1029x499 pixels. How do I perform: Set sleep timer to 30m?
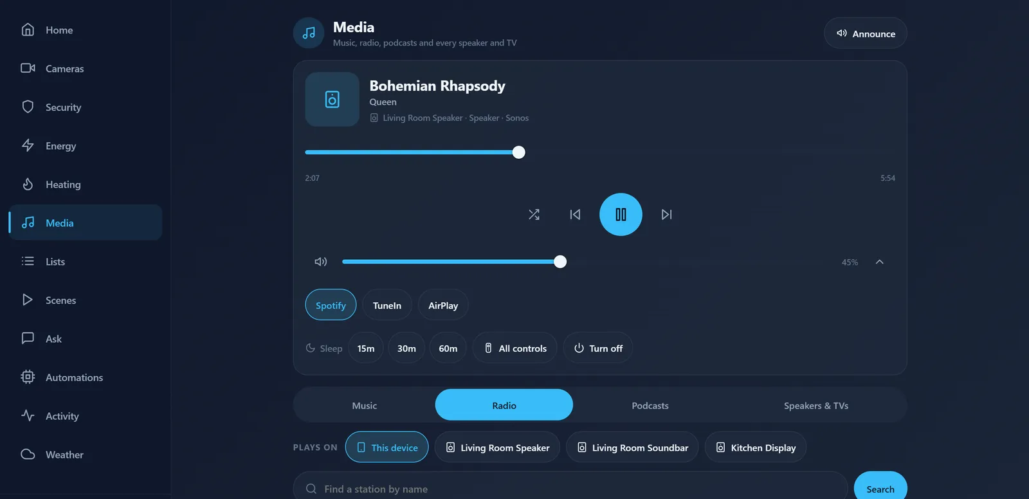point(406,348)
